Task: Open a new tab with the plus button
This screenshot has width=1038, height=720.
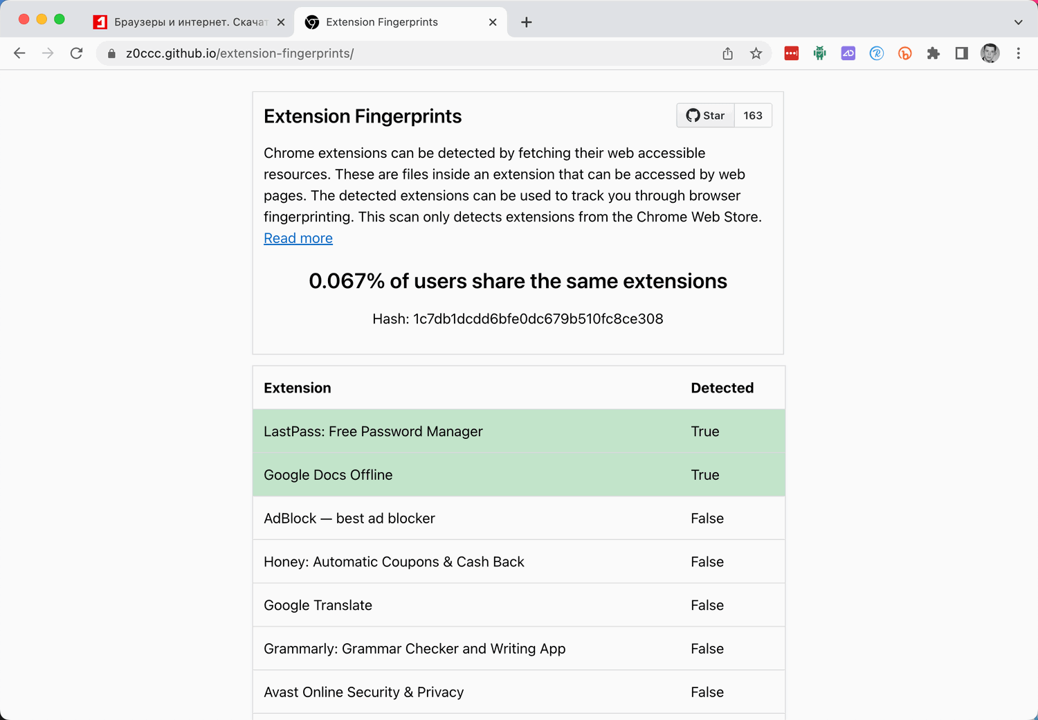Action: [x=527, y=22]
